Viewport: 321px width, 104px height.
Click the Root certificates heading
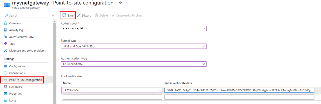71,76
